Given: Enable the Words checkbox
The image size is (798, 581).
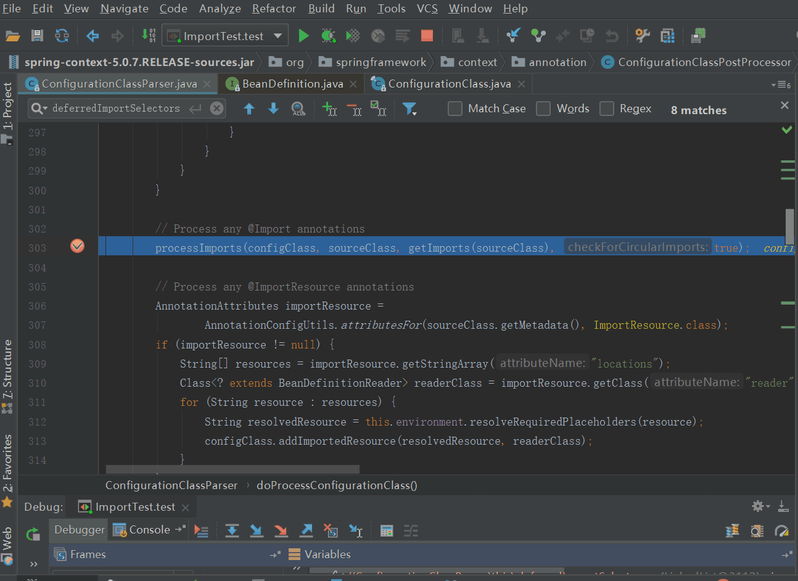Looking at the screenshot, I should [543, 109].
